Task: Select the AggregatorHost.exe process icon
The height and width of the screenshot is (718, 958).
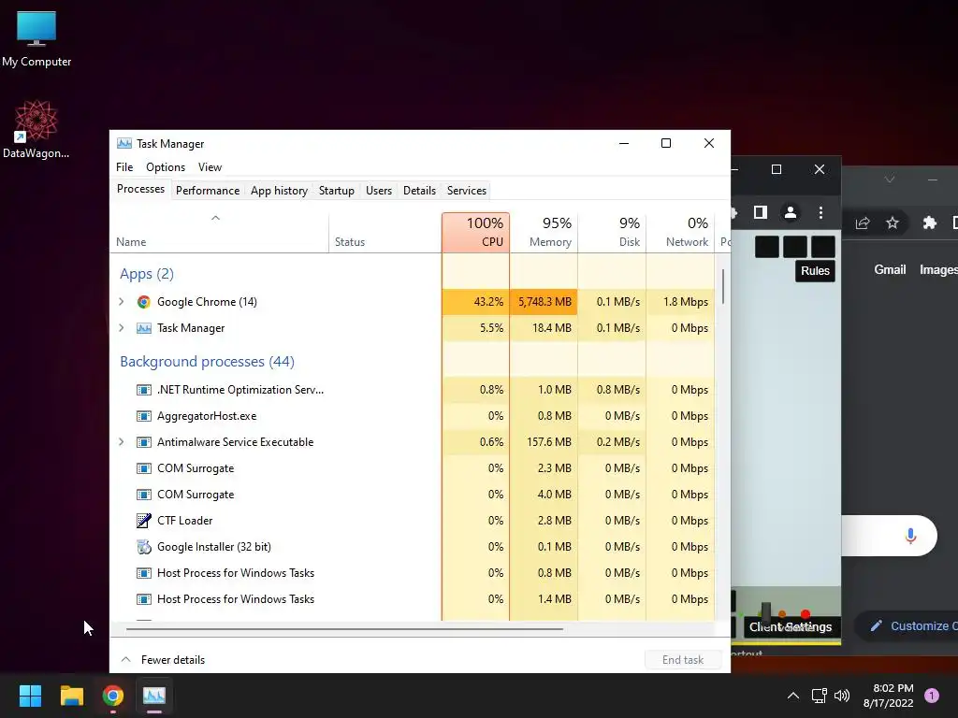Action: (x=143, y=416)
